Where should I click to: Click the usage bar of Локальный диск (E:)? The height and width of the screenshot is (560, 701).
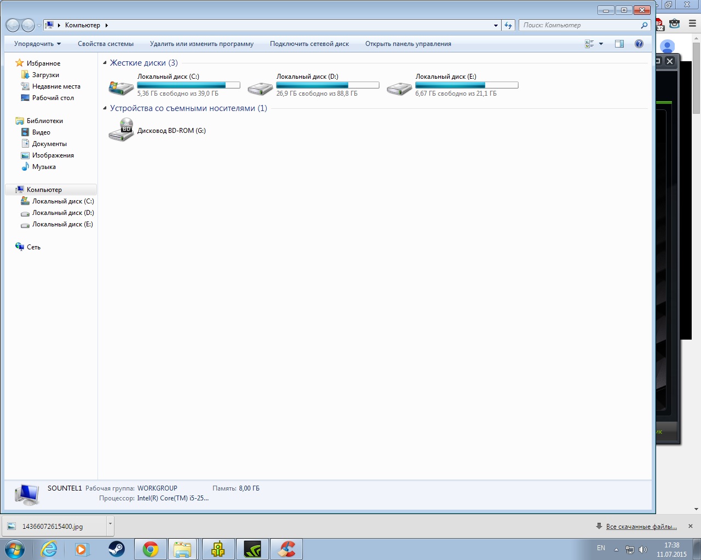pyautogui.click(x=467, y=85)
